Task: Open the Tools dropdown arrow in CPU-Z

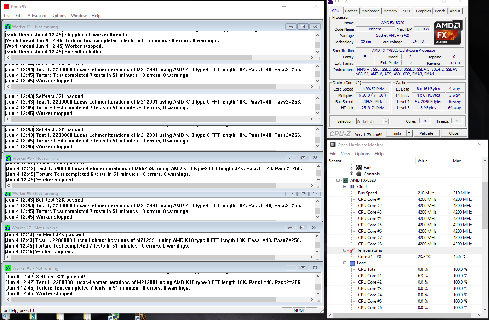Action: pyautogui.click(x=409, y=133)
